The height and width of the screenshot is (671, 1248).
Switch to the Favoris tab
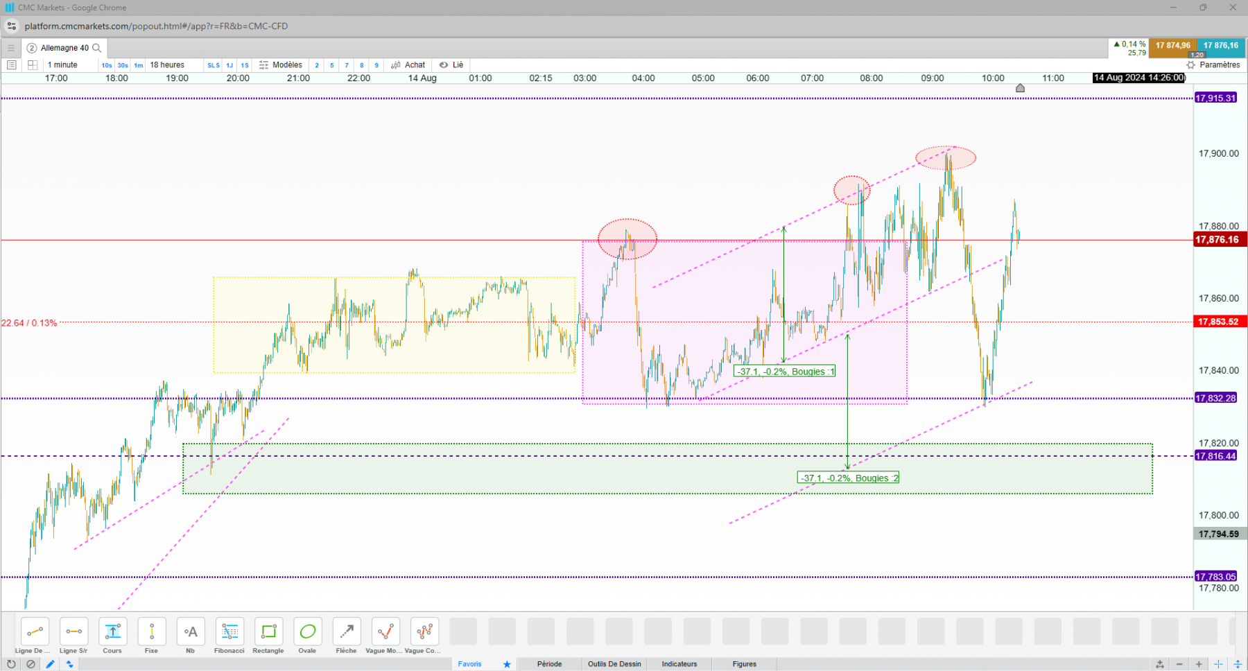[470, 664]
